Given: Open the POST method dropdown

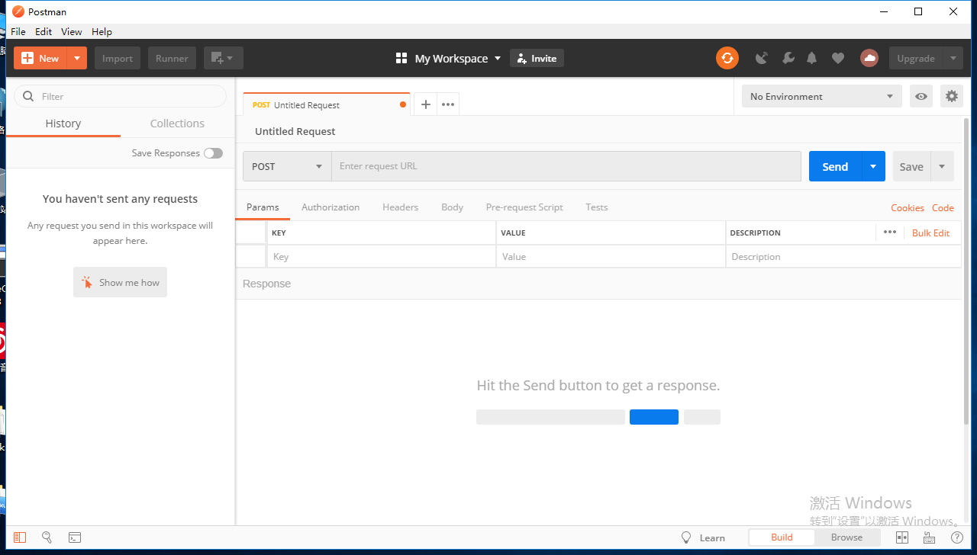Looking at the screenshot, I should point(287,166).
